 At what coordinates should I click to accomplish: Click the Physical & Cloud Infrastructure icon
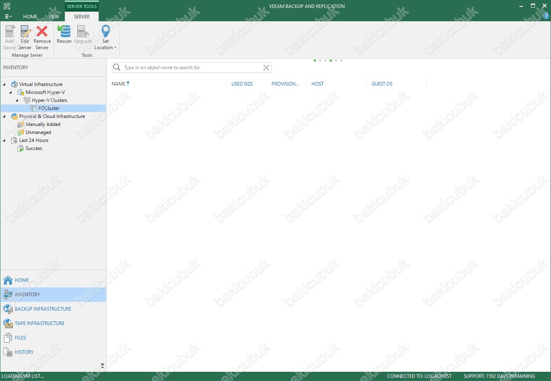point(14,116)
